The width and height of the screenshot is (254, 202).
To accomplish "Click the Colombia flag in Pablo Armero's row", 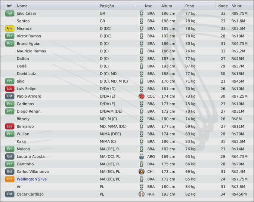I will (x=141, y=96).
